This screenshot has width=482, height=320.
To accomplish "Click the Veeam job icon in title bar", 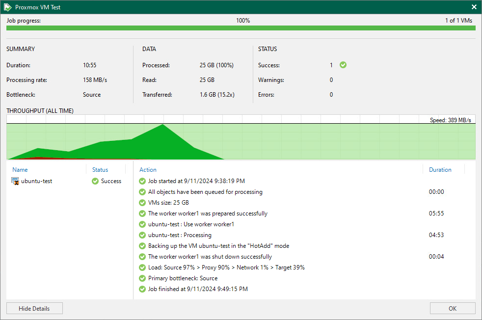I will pyautogui.click(x=7, y=7).
